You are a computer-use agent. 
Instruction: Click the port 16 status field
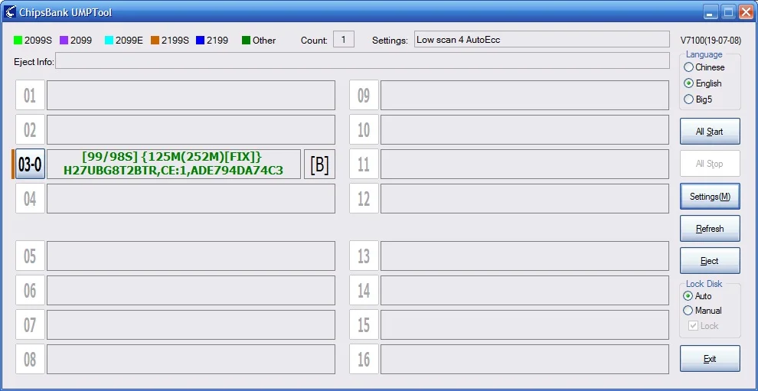click(525, 359)
